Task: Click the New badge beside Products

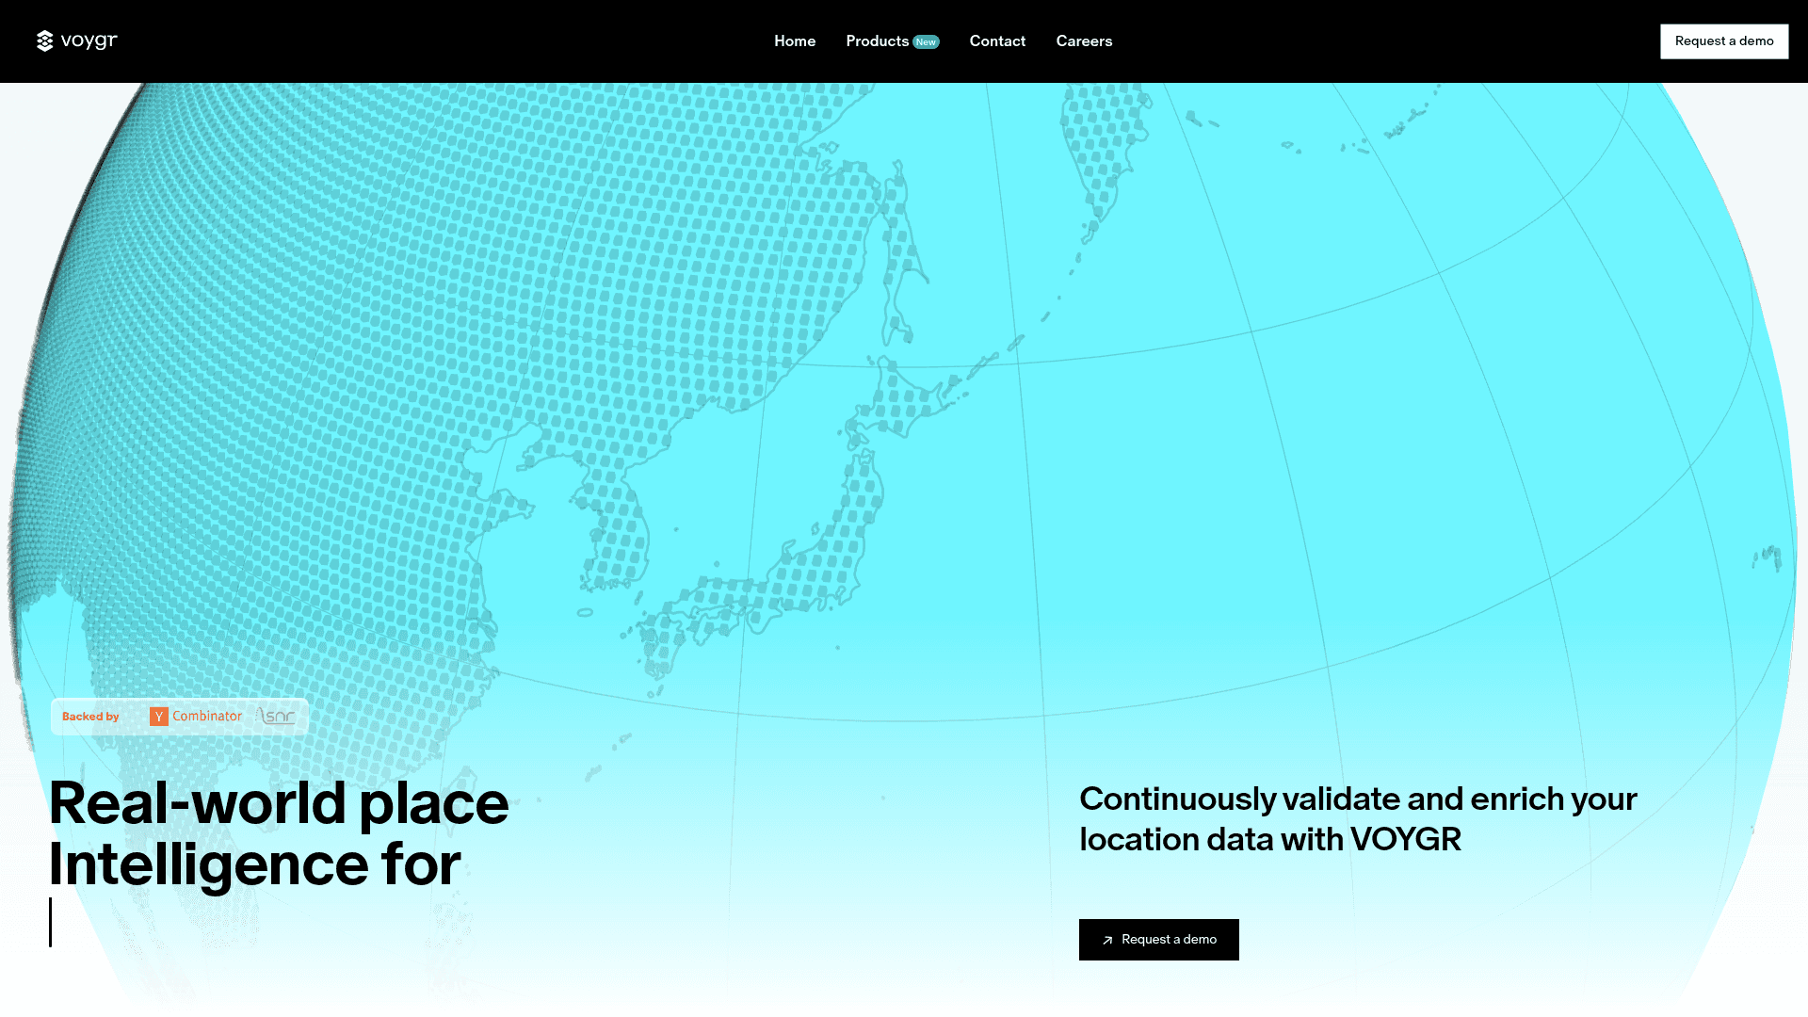Action: pyautogui.click(x=926, y=42)
